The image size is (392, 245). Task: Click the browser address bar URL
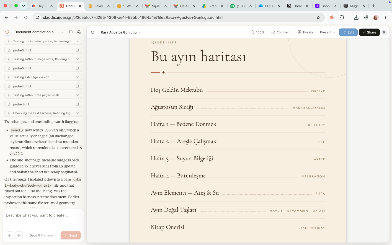[133, 17]
